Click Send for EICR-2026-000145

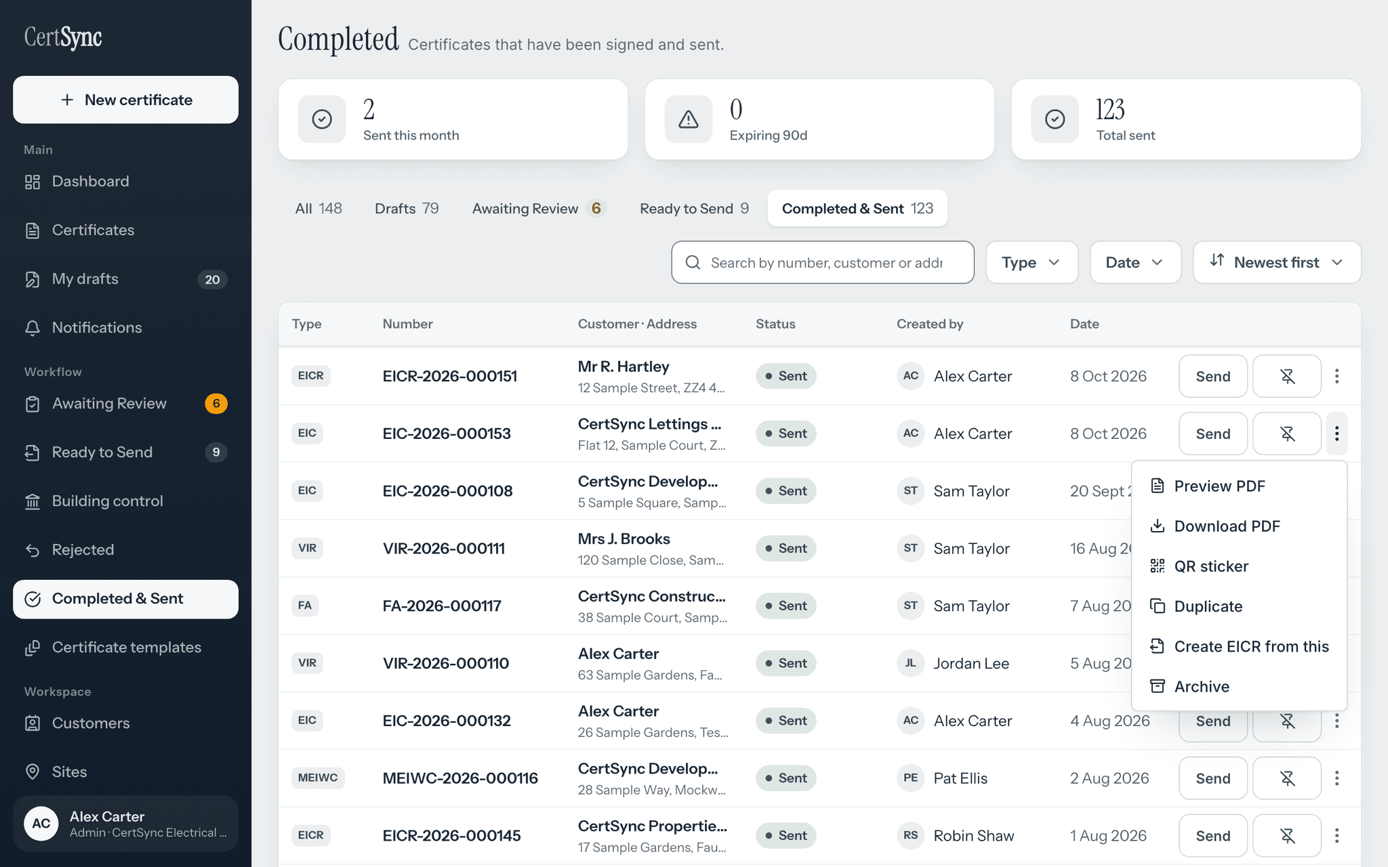tap(1213, 836)
